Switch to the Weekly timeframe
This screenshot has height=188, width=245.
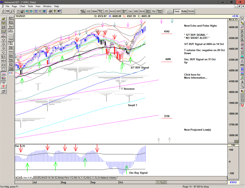click(184, 11)
